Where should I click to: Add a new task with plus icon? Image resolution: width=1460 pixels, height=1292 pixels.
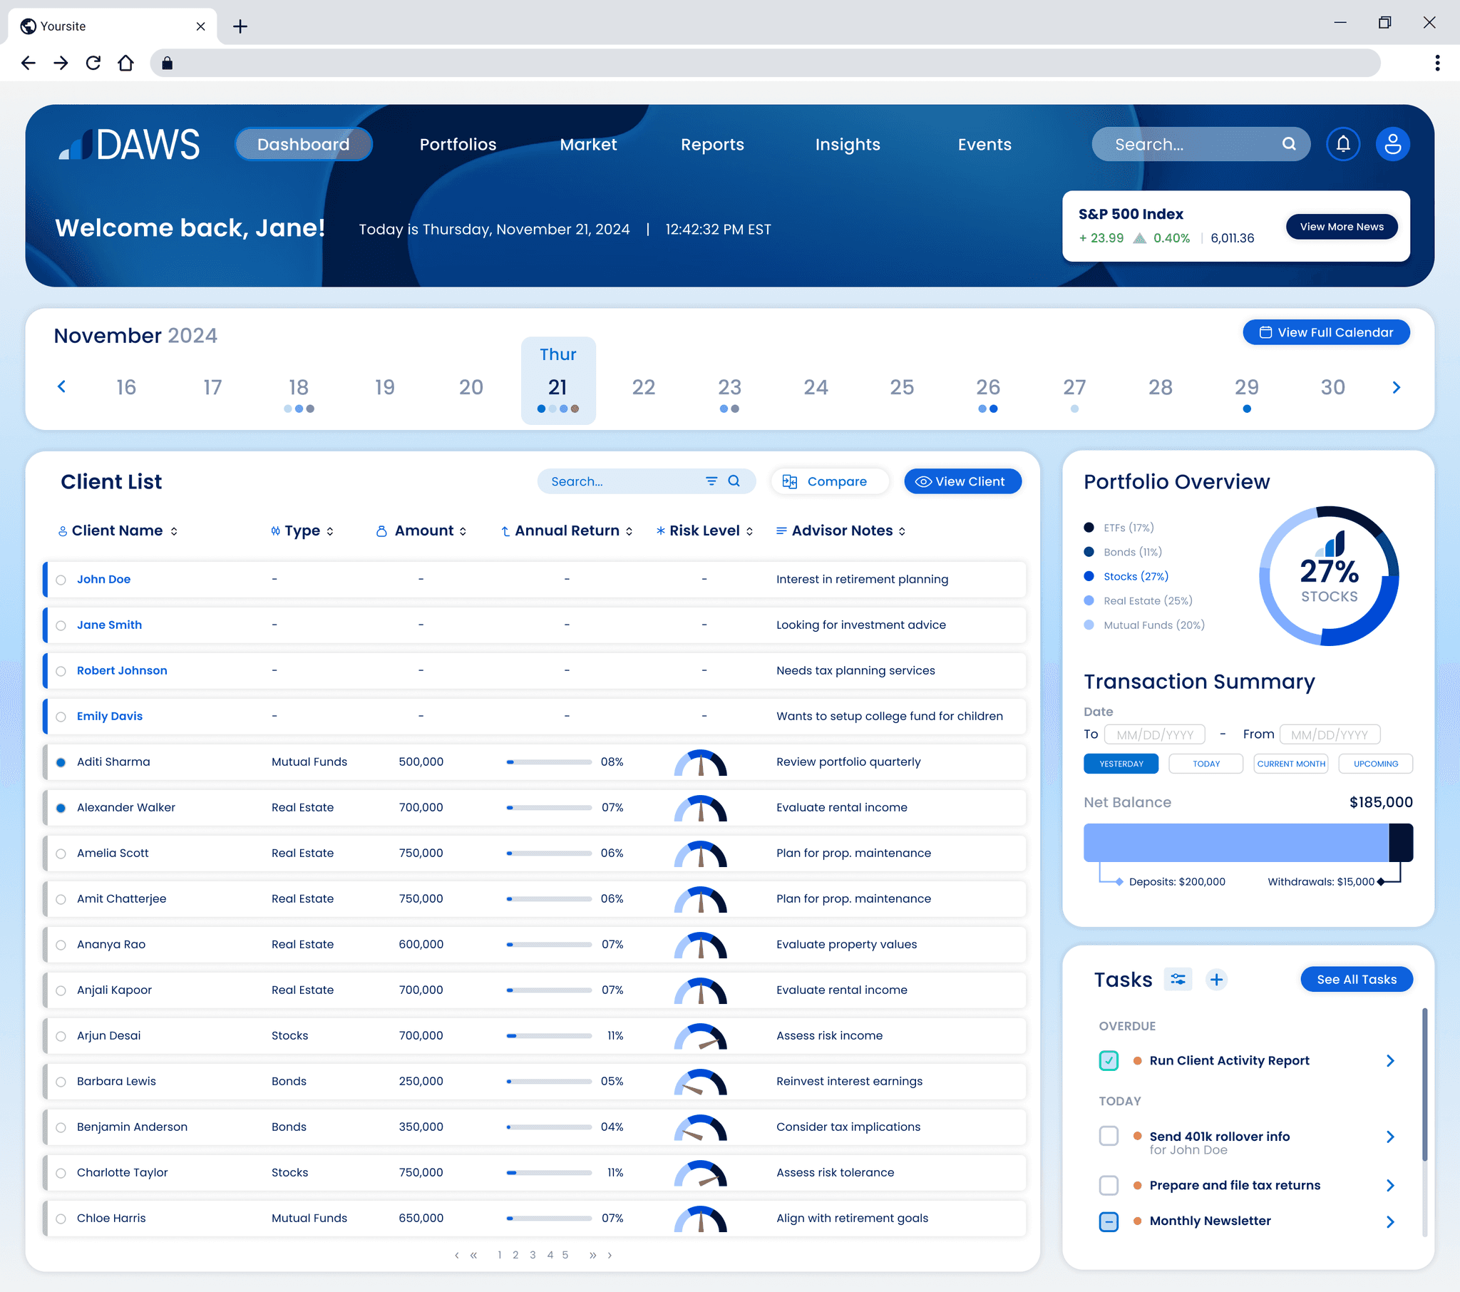pyautogui.click(x=1216, y=979)
